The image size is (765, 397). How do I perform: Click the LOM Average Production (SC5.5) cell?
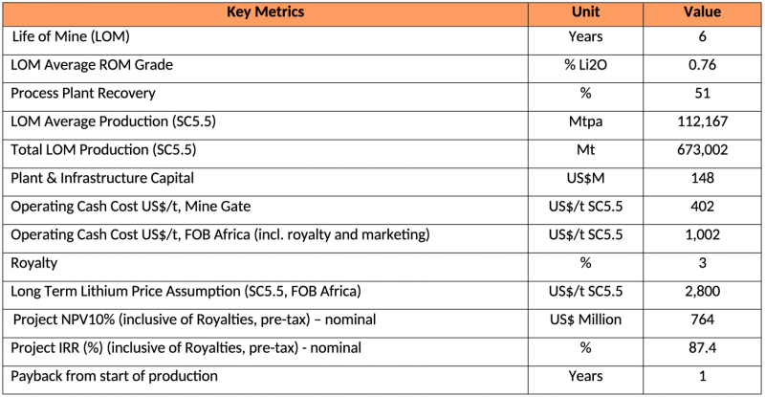click(x=115, y=122)
